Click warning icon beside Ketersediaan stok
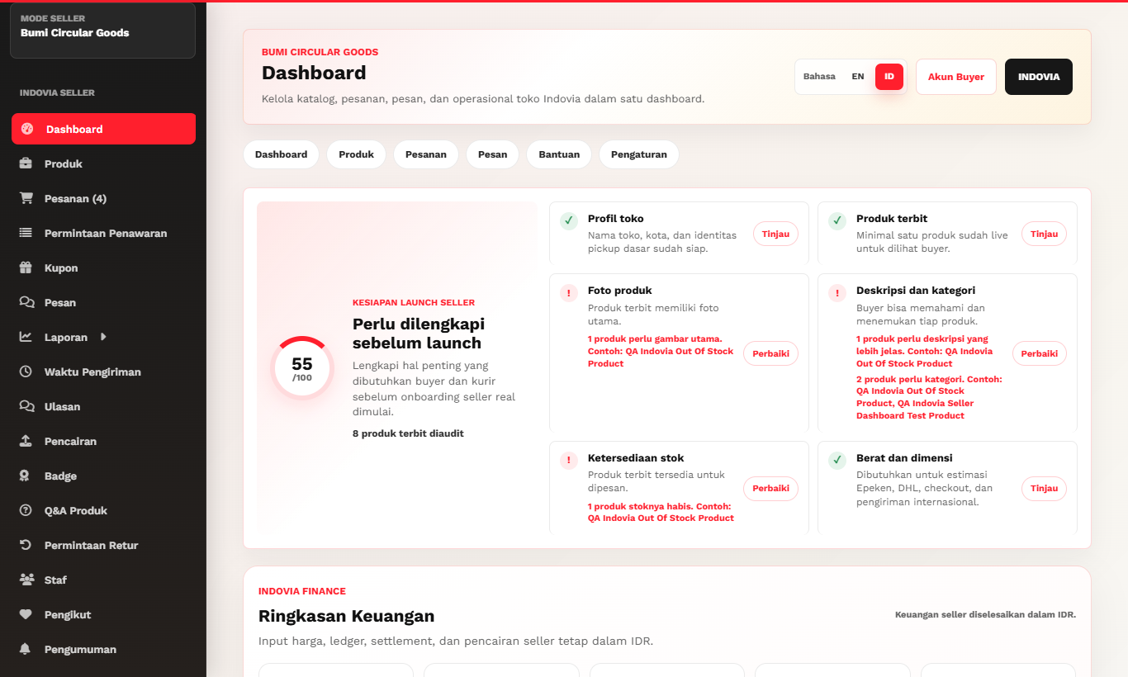The height and width of the screenshot is (677, 1128). coord(569,460)
